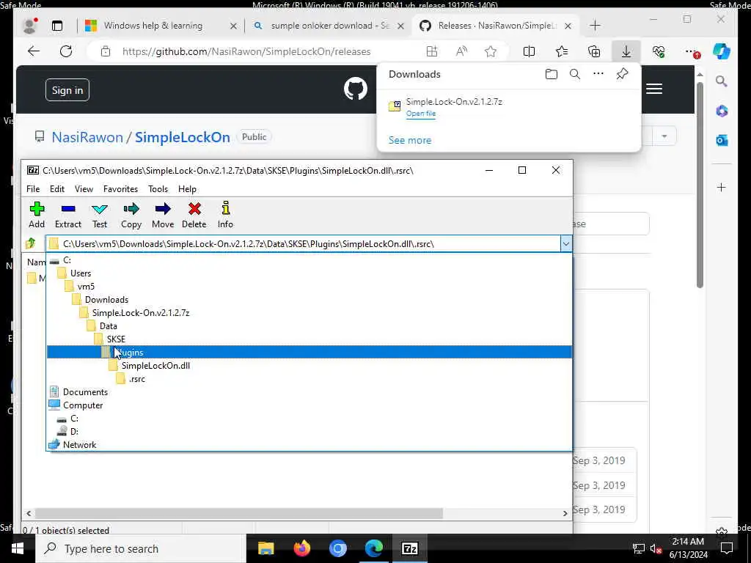Image resolution: width=751 pixels, height=563 pixels.
Task: Run the Test tool in 7-Zip
Action: click(x=100, y=215)
